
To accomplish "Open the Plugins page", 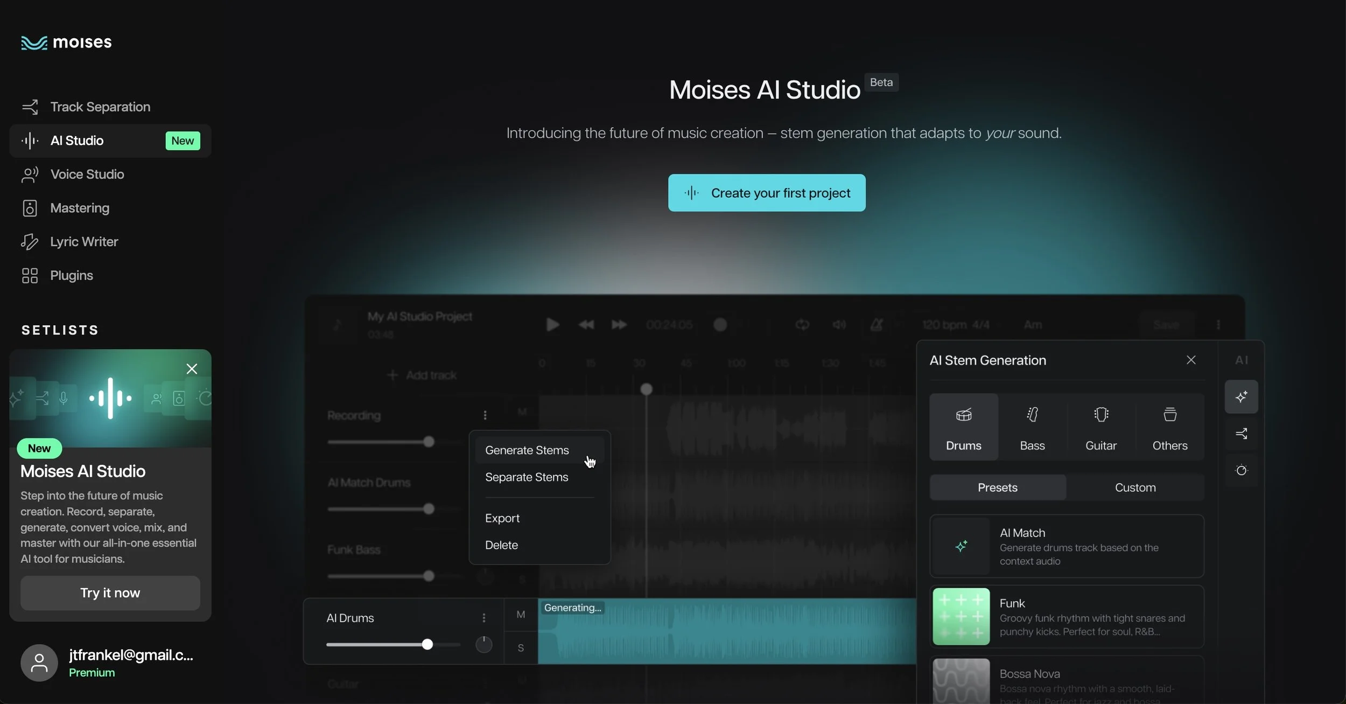I will click(110, 275).
